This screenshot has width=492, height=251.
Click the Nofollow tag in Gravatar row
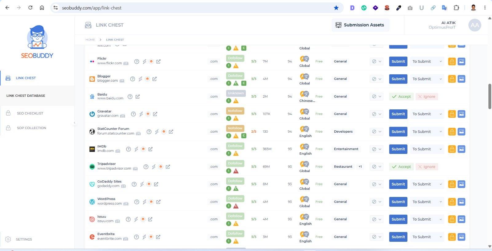pos(235,111)
